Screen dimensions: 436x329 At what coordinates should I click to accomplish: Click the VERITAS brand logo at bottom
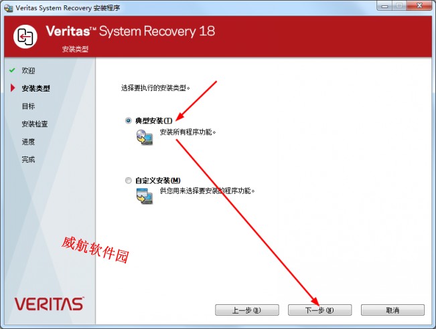[x=49, y=304]
